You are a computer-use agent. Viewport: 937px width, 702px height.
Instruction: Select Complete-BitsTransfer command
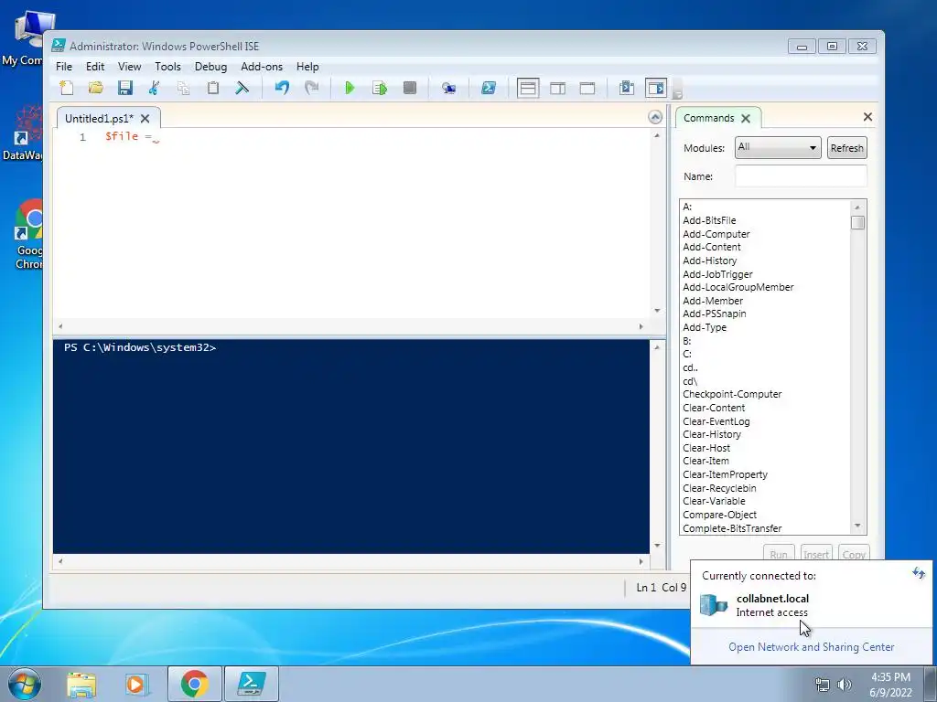click(732, 528)
